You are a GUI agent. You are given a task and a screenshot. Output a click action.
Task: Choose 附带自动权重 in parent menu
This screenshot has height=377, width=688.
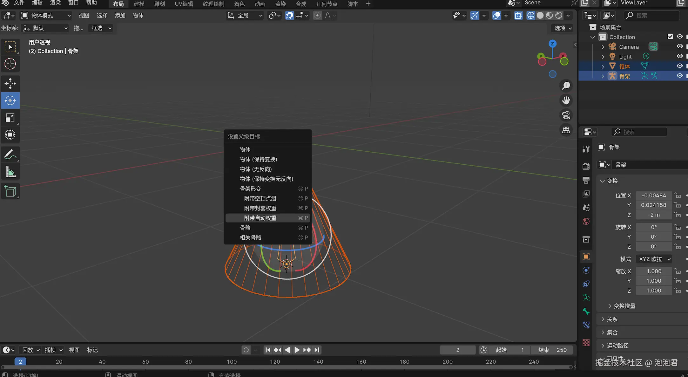point(260,218)
